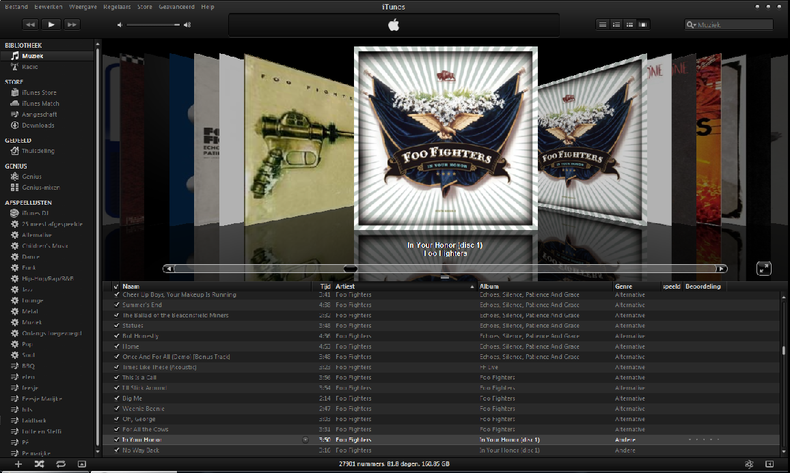Toggle the checkbox column header

point(116,286)
